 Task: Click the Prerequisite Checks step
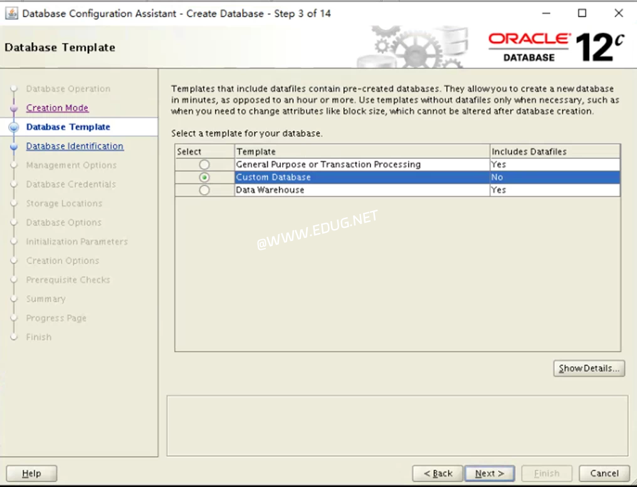pos(68,280)
